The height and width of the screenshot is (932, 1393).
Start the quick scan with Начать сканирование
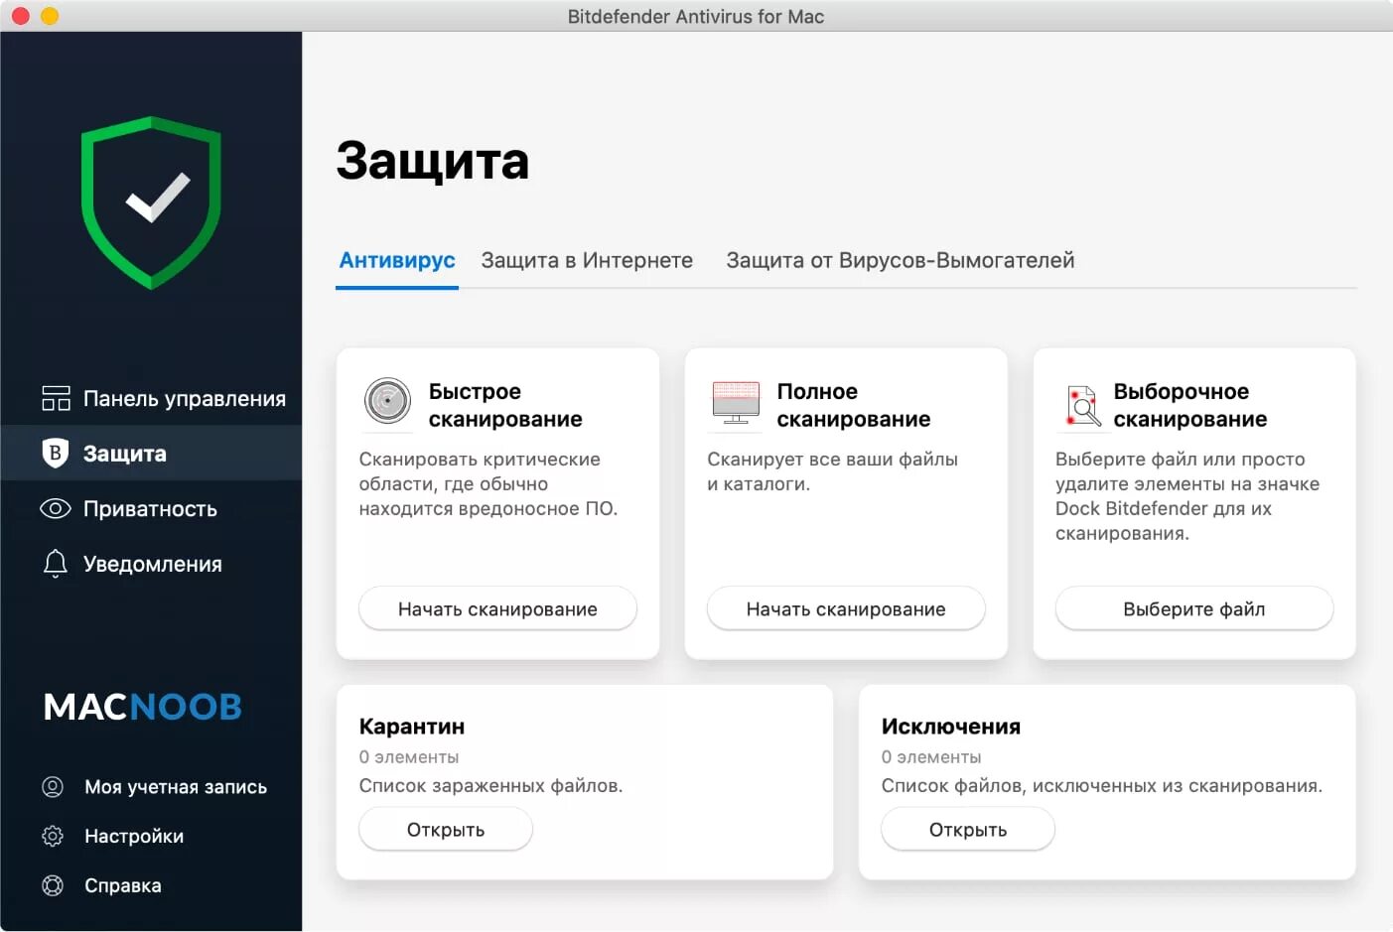click(x=497, y=608)
